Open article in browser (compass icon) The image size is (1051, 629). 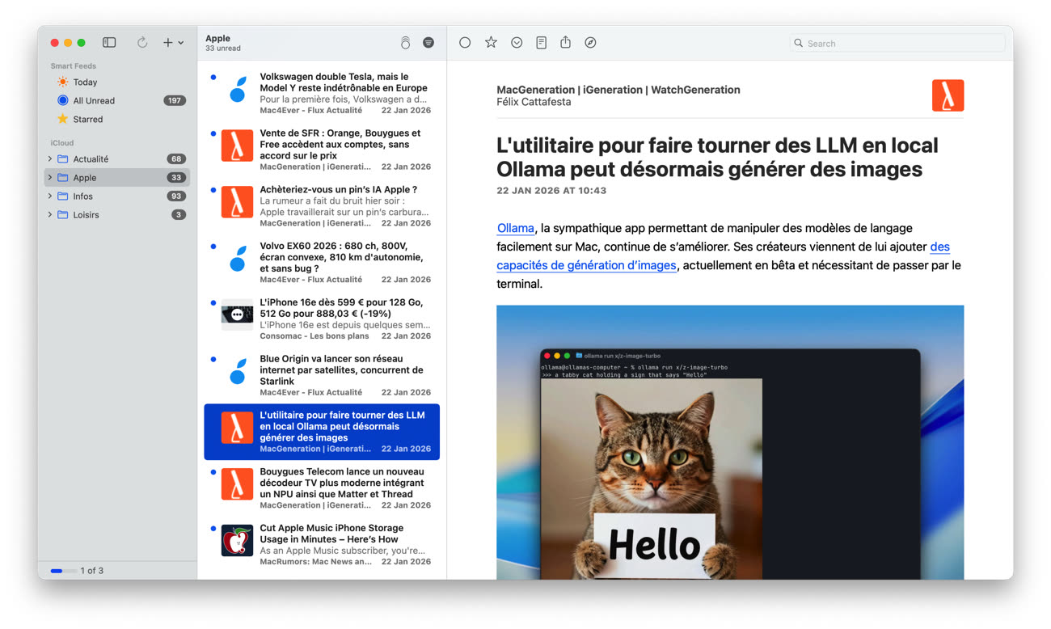pyautogui.click(x=591, y=43)
